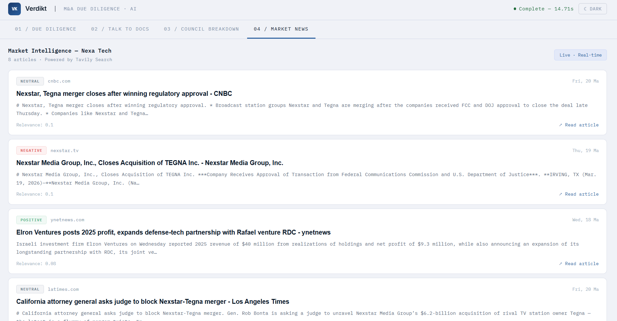Click the Relevance: 0.1 value on nexstar.tv article
The image size is (617, 321).
(x=35, y=194)
